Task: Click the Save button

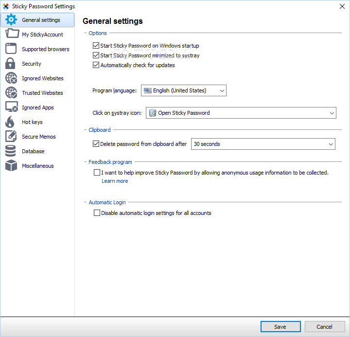Action: point(280,326)
